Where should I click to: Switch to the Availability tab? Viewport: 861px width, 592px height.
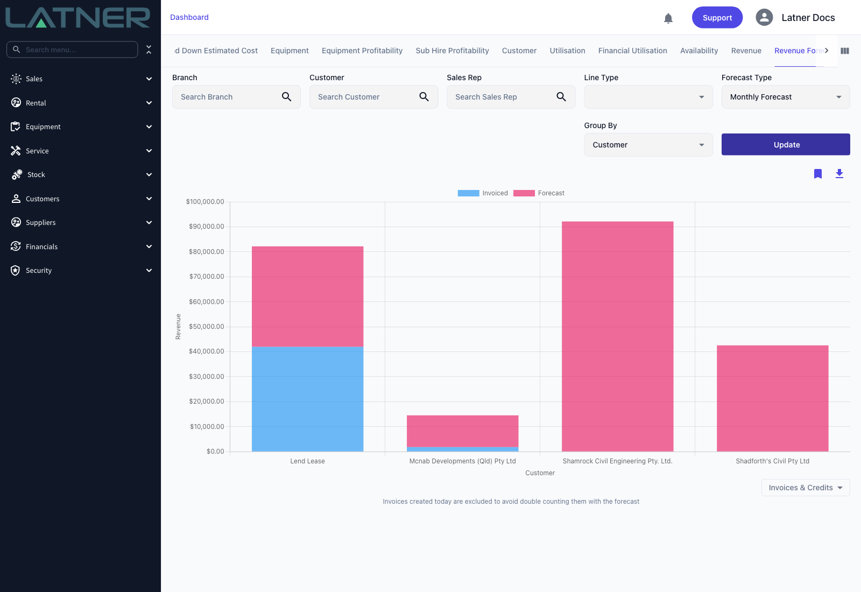pos(699,51)
